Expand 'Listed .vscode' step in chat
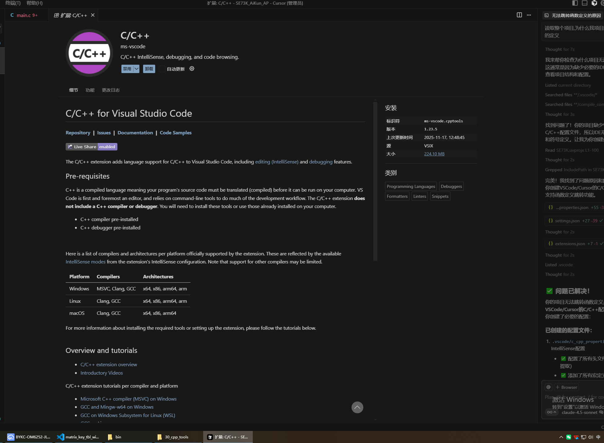Image resolution: width=604 pixels, height=443 pixels. pos(559,265)
